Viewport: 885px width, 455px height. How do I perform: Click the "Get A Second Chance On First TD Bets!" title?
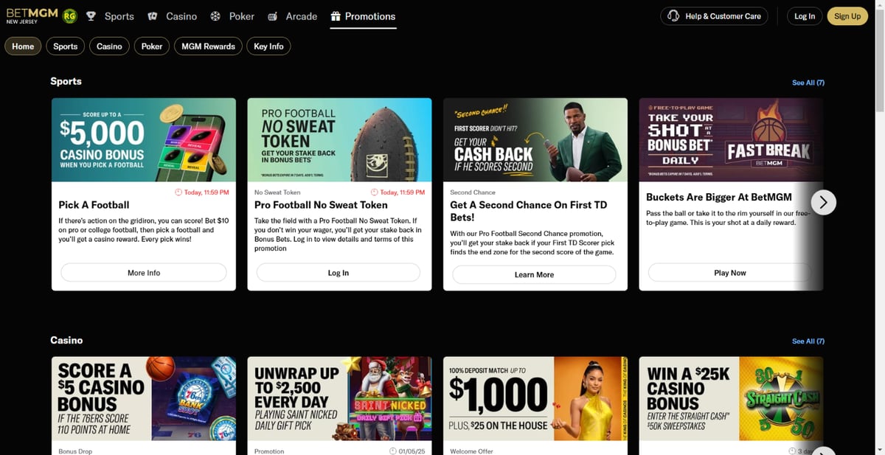coord(529,211)
